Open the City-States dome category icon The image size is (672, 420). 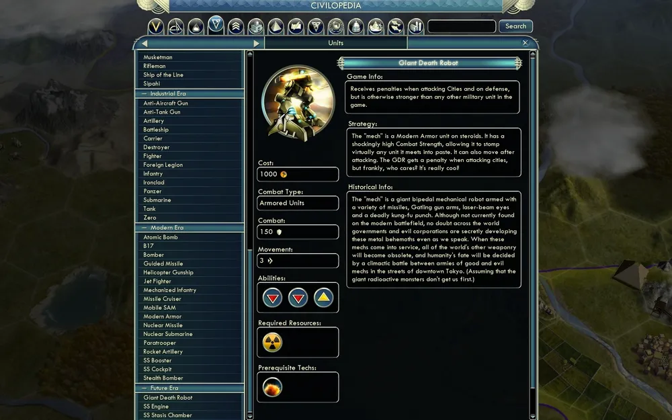click(355, 27)
